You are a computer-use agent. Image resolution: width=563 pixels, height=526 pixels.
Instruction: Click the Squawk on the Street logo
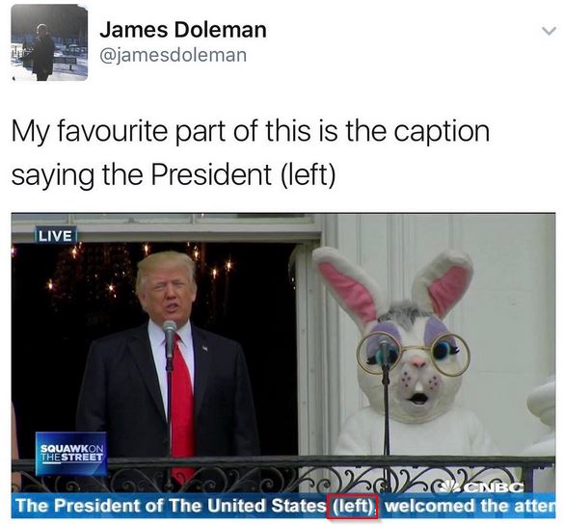(71, 453)
